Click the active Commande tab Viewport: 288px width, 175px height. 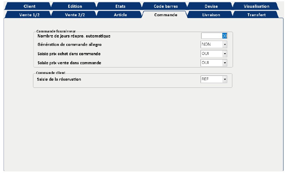(x=165, y=15)
